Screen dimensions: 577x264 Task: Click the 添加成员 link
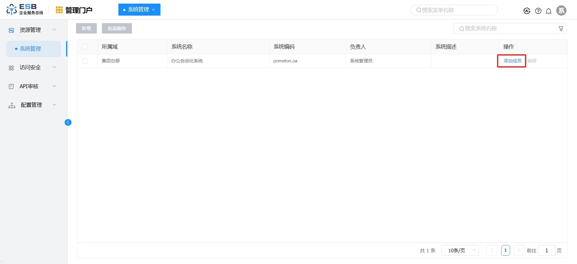coord(512,61)
